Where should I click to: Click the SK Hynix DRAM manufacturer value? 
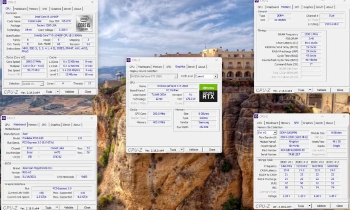pos(294,146)
